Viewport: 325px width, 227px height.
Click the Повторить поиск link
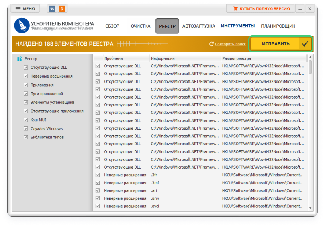pos(230,44)
